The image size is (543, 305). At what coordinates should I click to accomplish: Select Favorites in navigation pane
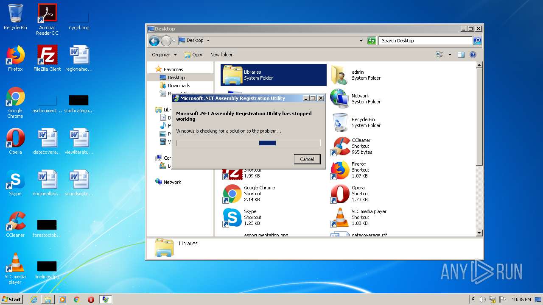pyautogui.click(x=173, y=69)
